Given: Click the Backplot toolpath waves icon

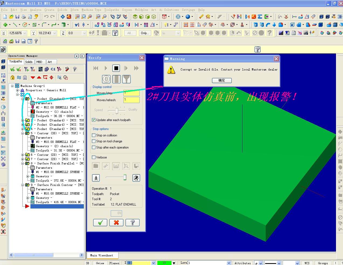Looking at the screenshot, I should pyautogui.click(x=40, y=69).
